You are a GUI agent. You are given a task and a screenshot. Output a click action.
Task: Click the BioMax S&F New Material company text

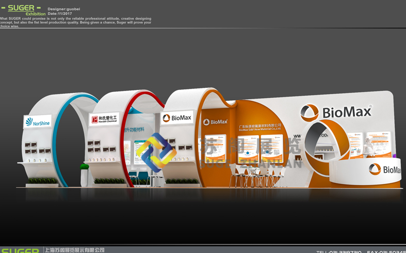coord(260,128)
